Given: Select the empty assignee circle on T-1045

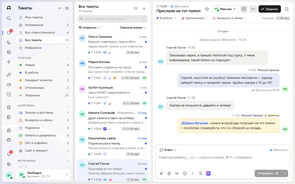Looking at the screenshot, I should point(144,154).
